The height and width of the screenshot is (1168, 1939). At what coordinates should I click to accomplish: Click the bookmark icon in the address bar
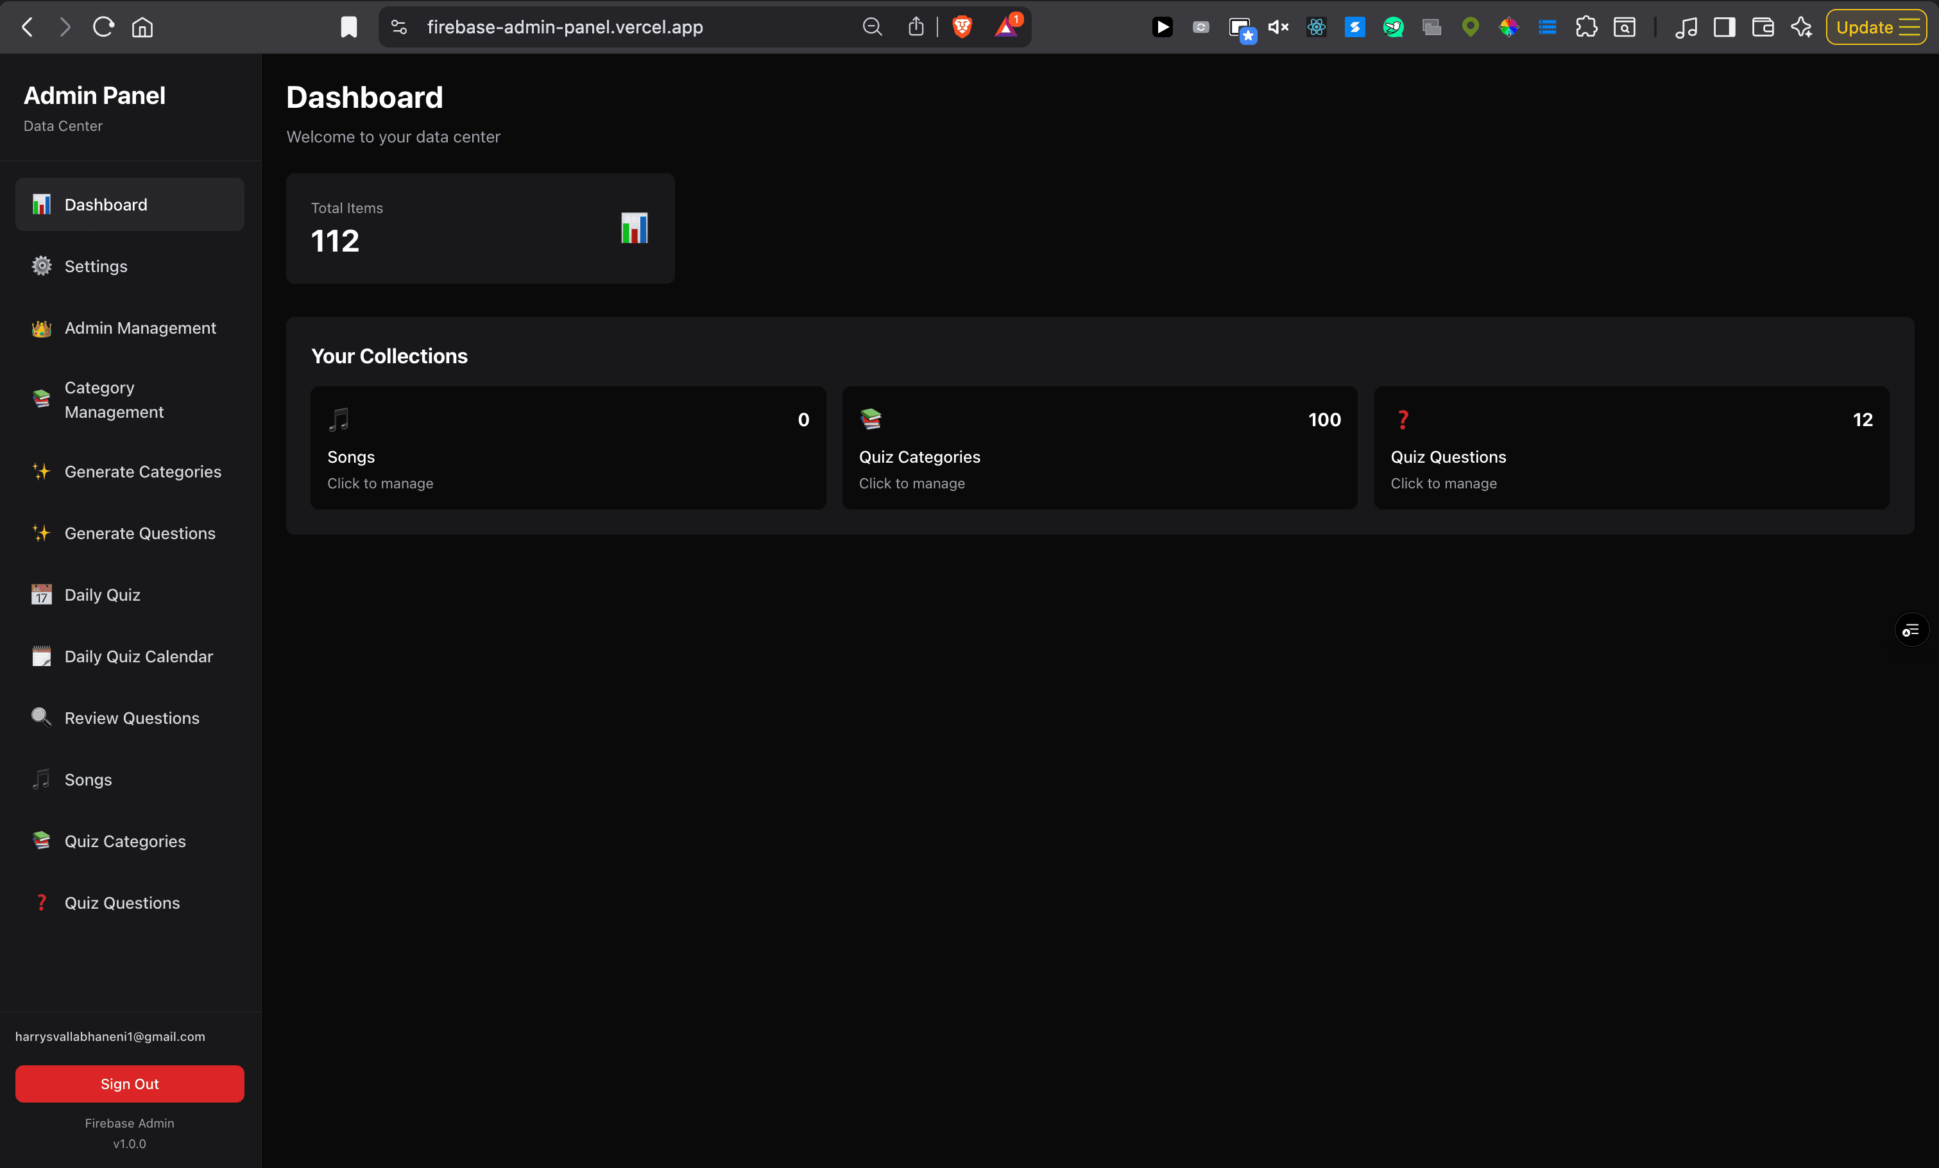click(348, 26)
